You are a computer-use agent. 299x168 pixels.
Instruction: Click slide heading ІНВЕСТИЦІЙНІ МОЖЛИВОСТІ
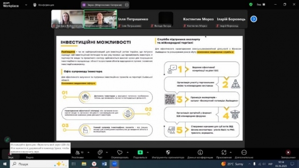[96, 42]
